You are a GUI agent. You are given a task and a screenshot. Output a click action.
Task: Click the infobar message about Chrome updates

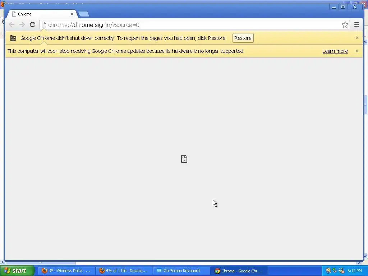(126, 51)
